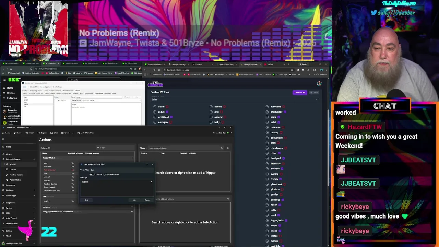The width and height of the screenshot is (439, 247).
Task: Open Commands in Streamer.bot sidebar
Action: pyautogui.click(x=10, y=185)
